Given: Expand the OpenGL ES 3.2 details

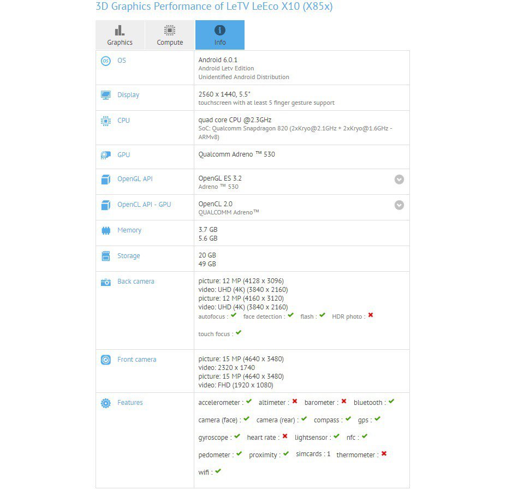Looking at the screenshot, I should pyautogui.click(x=399, y=180).
